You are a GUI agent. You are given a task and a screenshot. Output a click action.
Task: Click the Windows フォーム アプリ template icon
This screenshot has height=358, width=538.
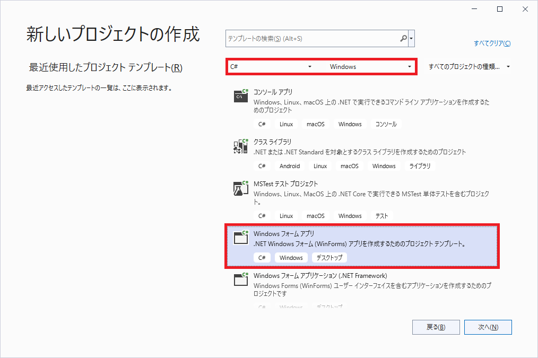click(241, 238)
